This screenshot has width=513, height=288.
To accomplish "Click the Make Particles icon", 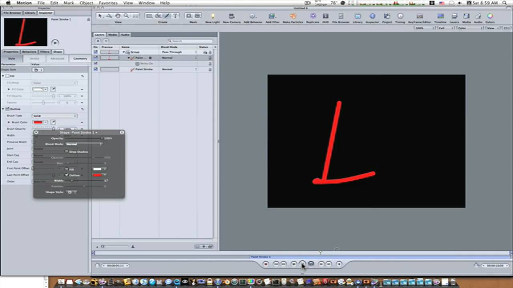I will [x=293, y=16].
